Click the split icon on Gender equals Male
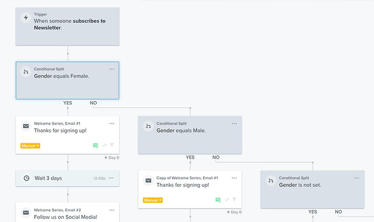This screenshot has height=222, width=374. 148,126
